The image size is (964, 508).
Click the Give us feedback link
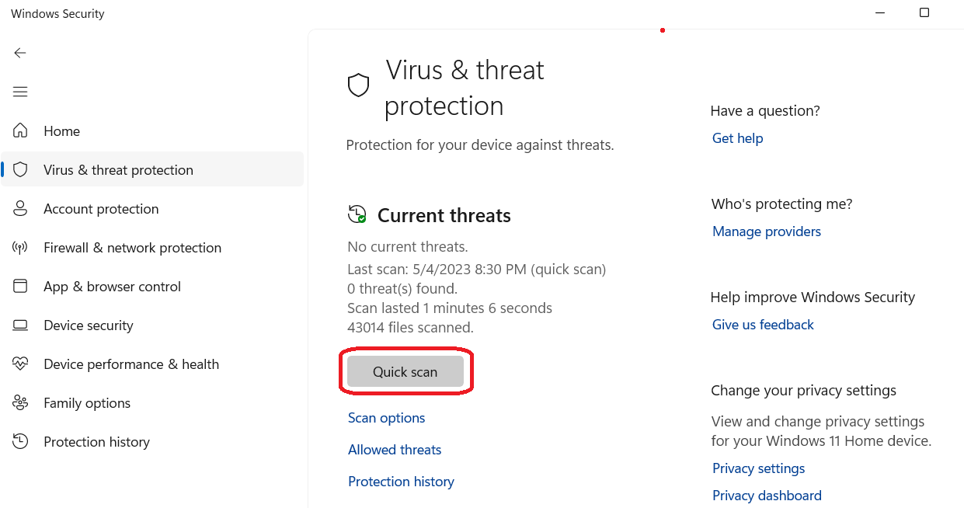[763, 325]
